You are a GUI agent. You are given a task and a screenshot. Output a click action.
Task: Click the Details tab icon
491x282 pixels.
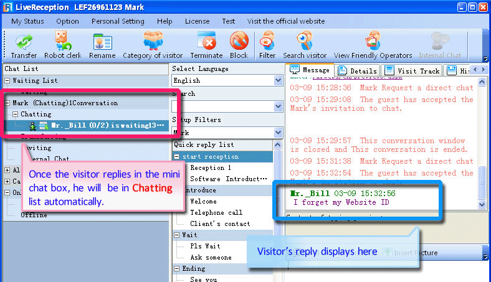[x=342, y=71]
